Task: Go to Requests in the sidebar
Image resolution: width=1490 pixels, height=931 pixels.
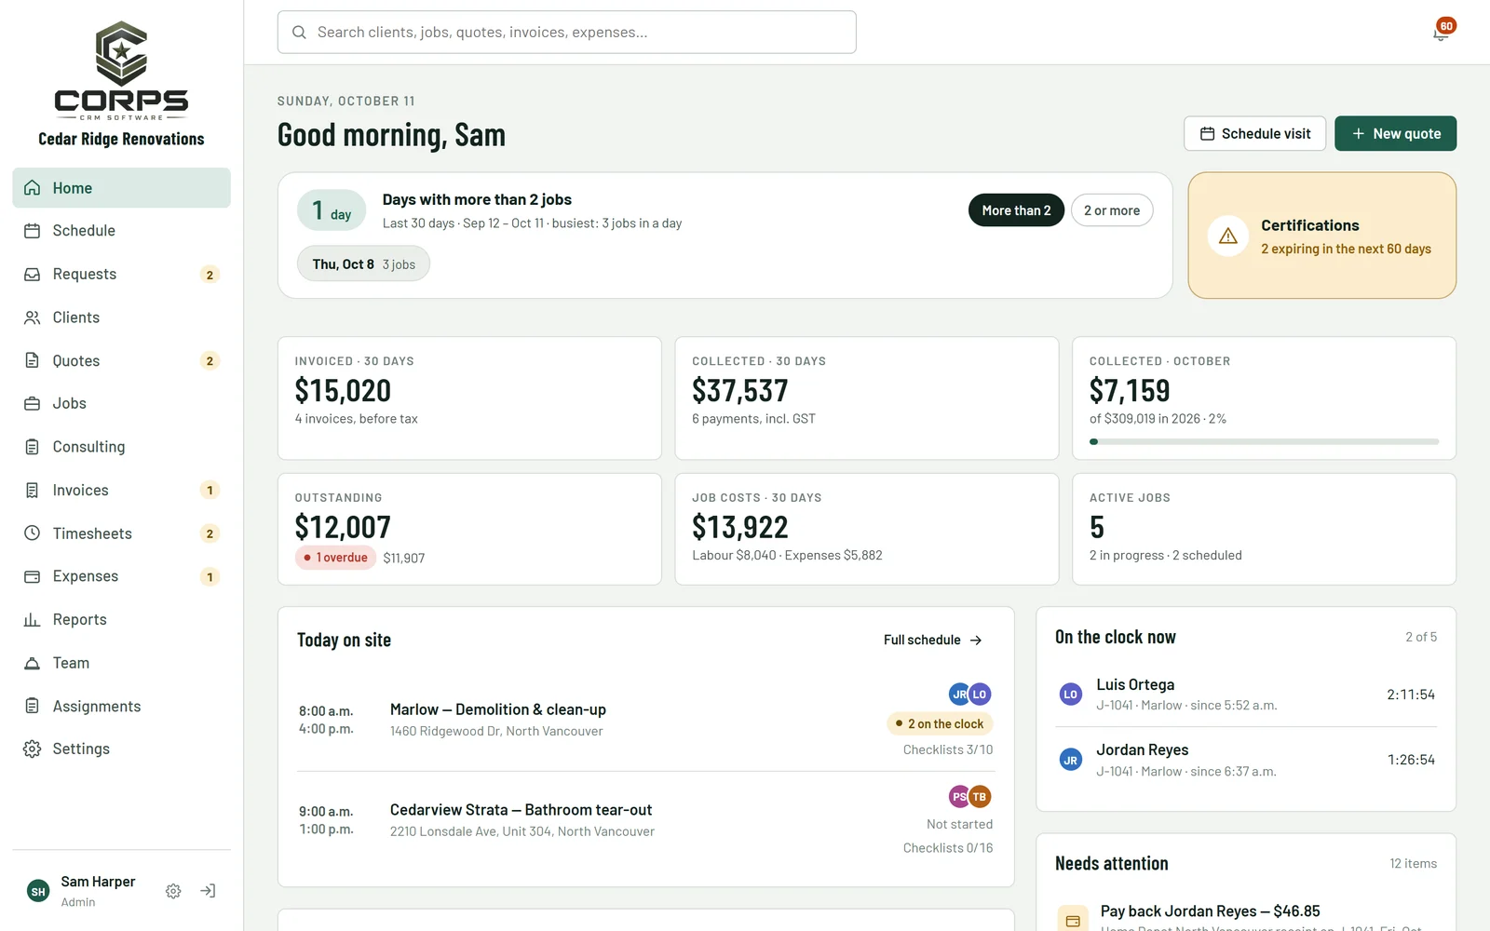Action: pos(121,275)
